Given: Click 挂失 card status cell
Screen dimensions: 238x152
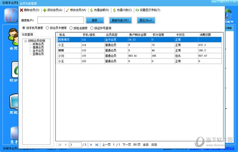Looking at the screenshot, I should 186,56.
